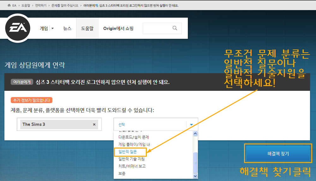
Task: Open the 도움말 navigation tab
Action: 87,28
